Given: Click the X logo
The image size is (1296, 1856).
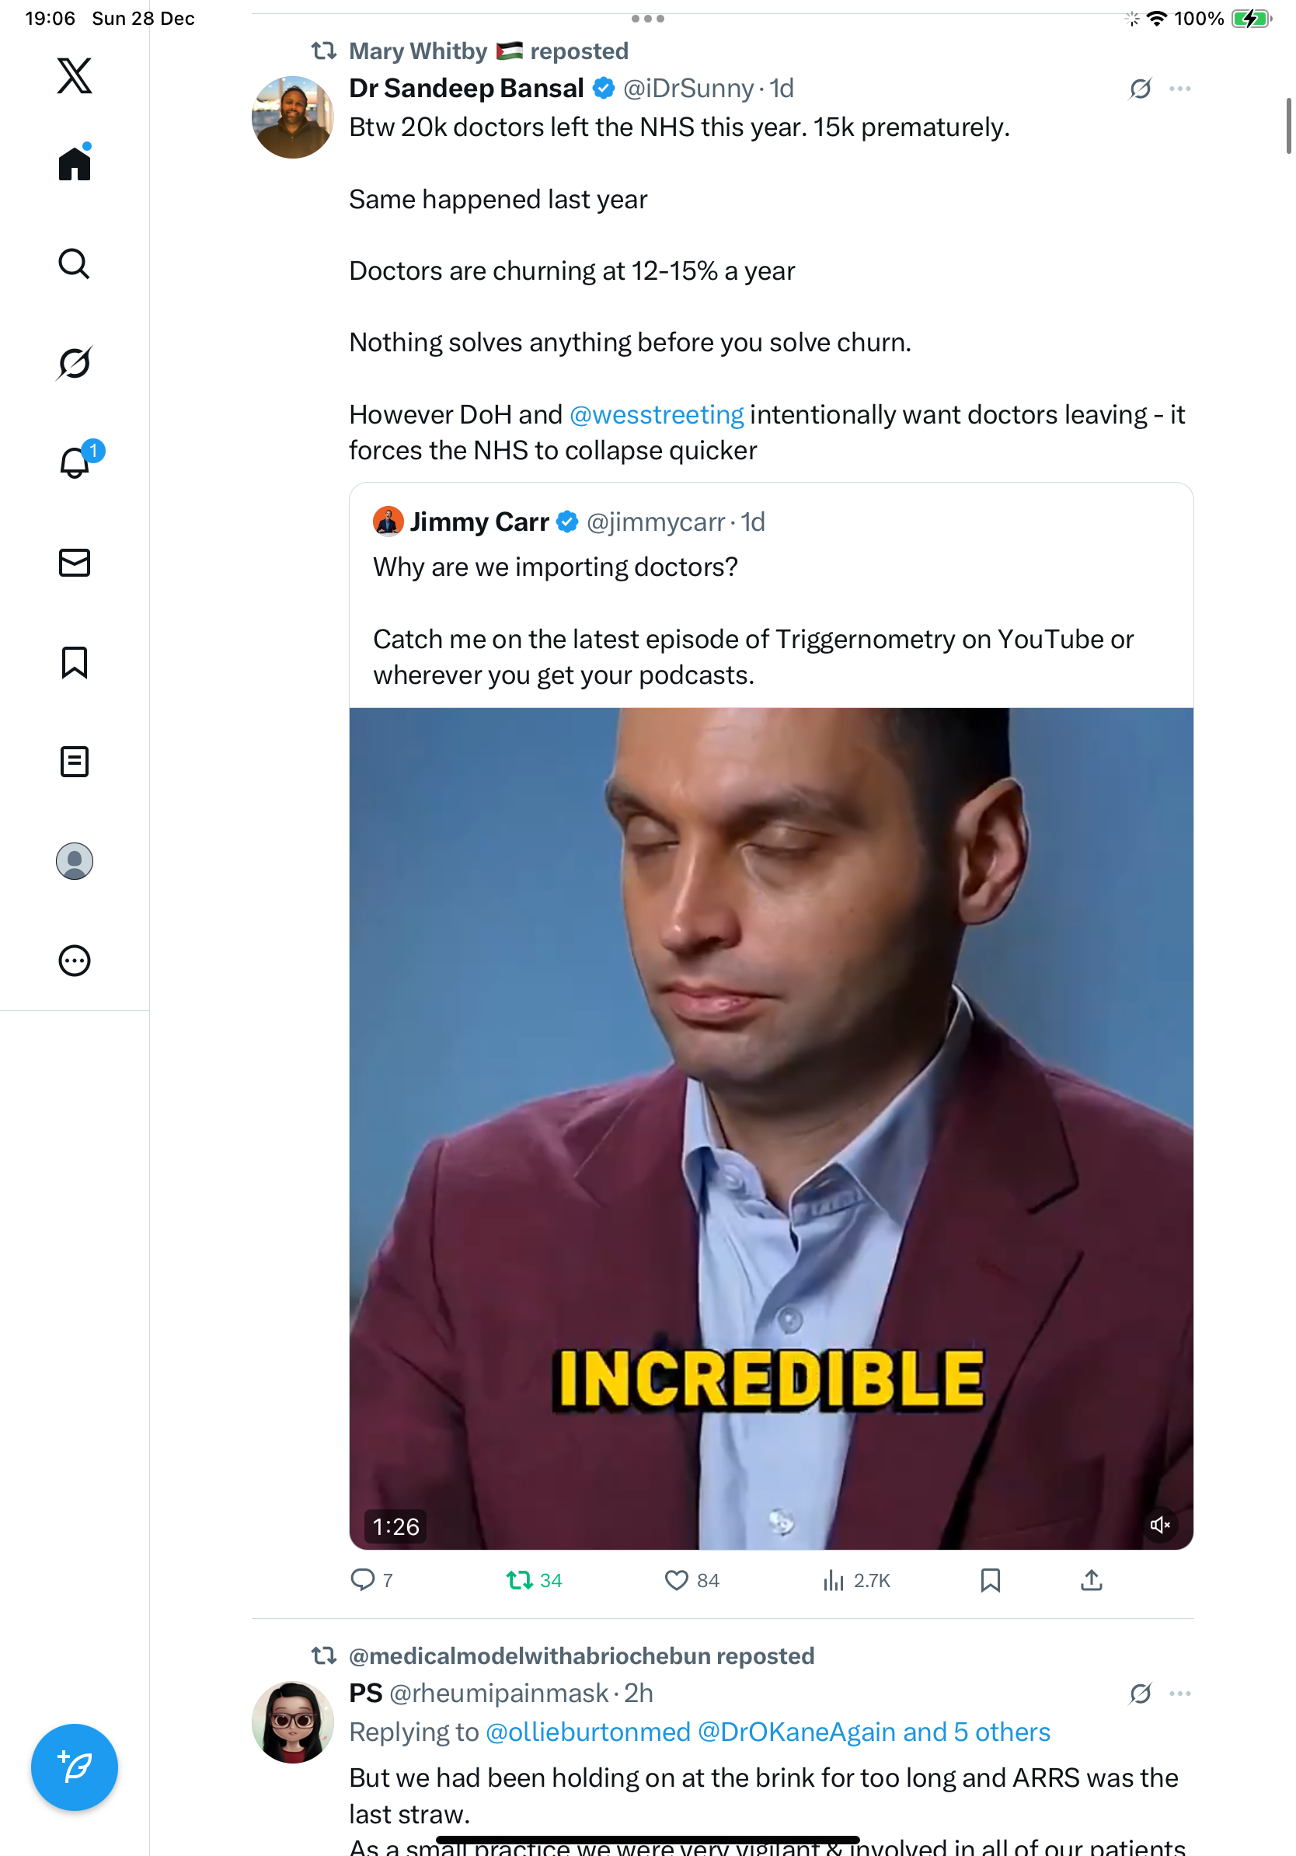Looking at the screenshot, I should tap(75, 76).
